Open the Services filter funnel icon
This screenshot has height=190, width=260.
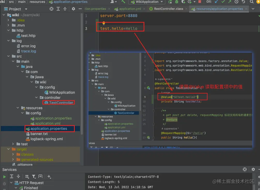pyautogui.click(x=34, y=177)
